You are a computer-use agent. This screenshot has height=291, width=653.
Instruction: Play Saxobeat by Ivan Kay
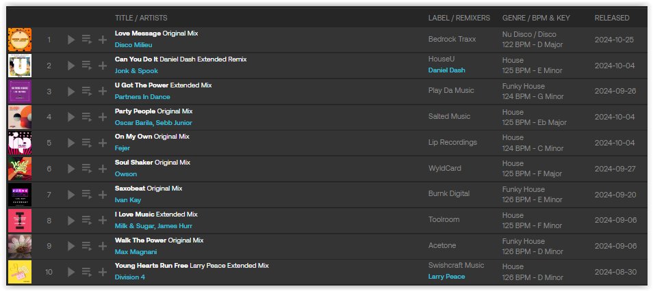[71, 195]
